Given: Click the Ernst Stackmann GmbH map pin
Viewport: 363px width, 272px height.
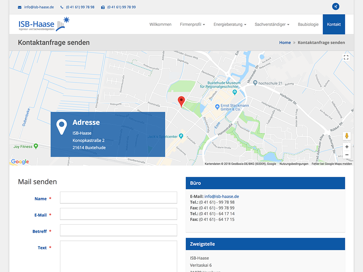Looking at the screenshot, I should (217, 107).
